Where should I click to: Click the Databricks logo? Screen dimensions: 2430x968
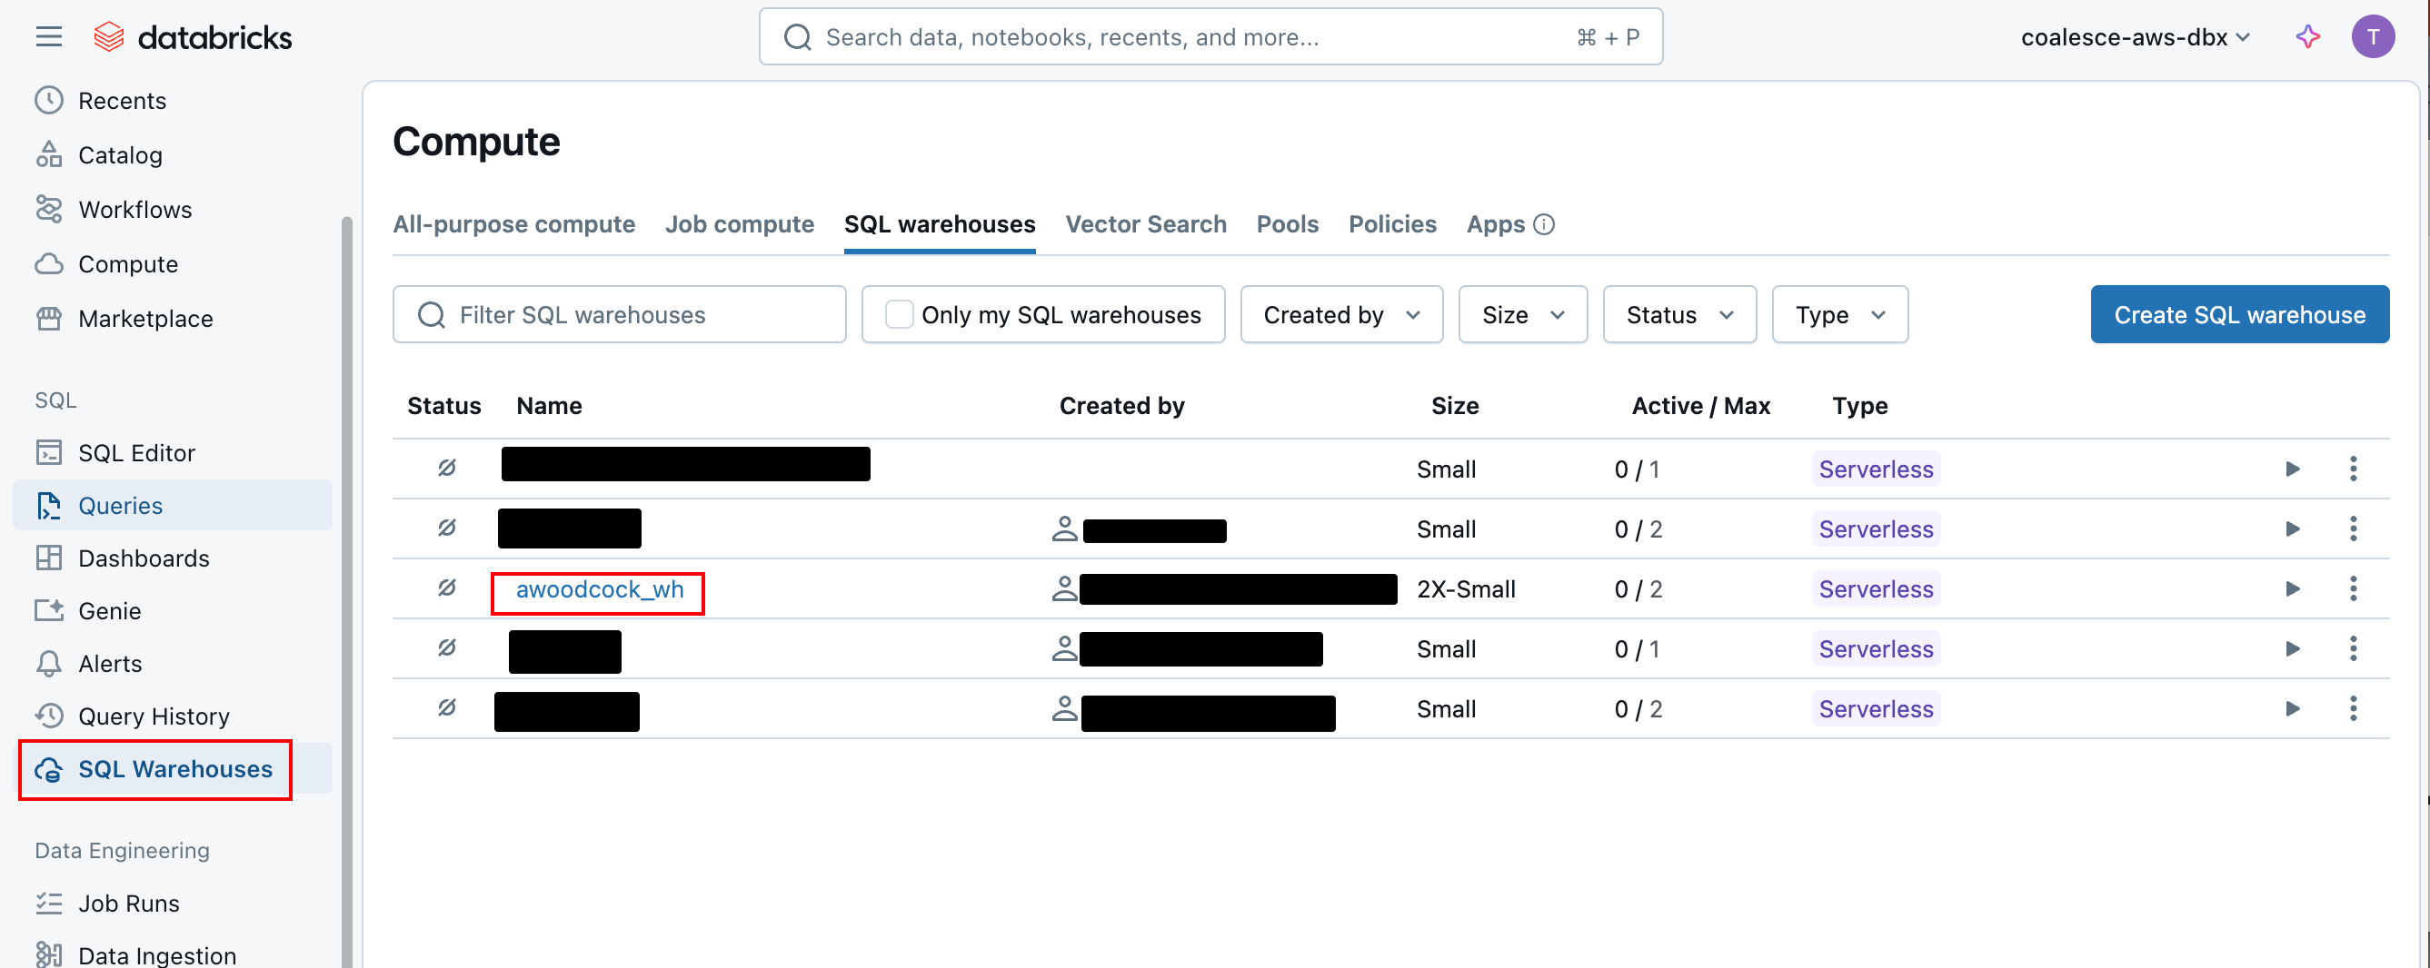point(194,36)
